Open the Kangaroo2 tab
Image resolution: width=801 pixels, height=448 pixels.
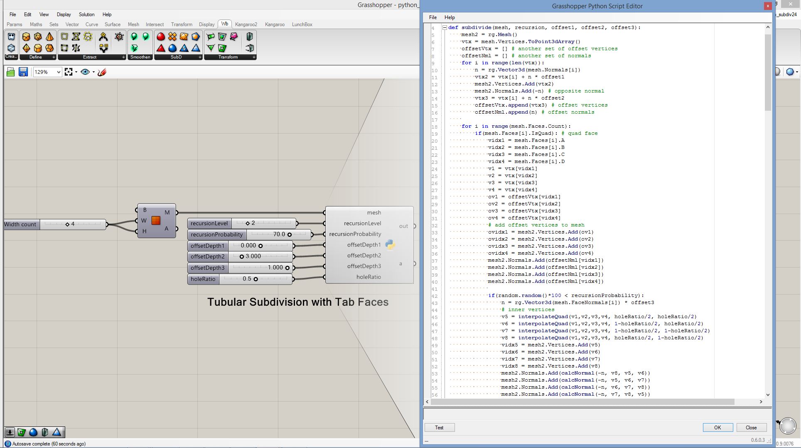click(246, 24)
